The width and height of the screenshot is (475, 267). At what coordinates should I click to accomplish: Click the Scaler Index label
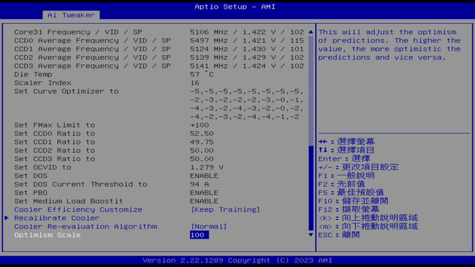coord(43,83)
